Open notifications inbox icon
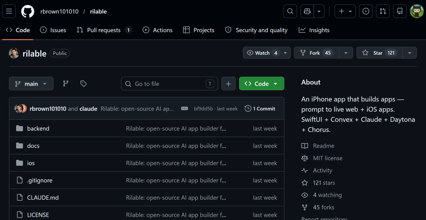The width and height of the screenshot is (426, 220). (400, 11)
